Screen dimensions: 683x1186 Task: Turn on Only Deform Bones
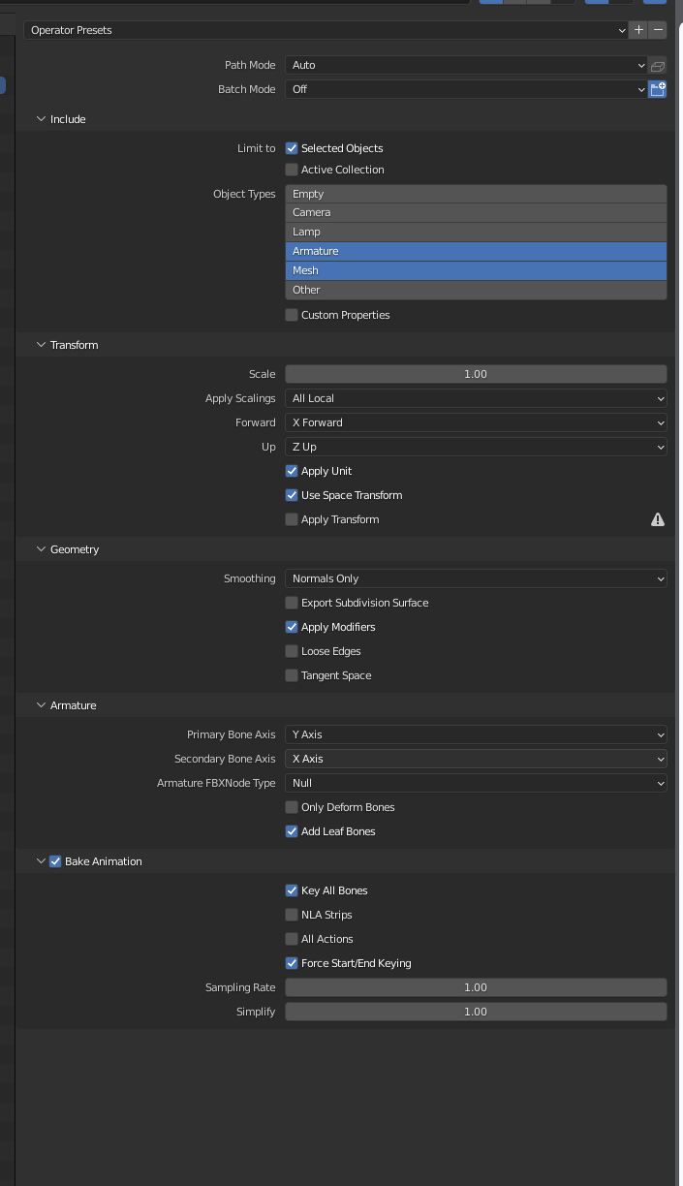pyautogui.click(x=292, y=807)
